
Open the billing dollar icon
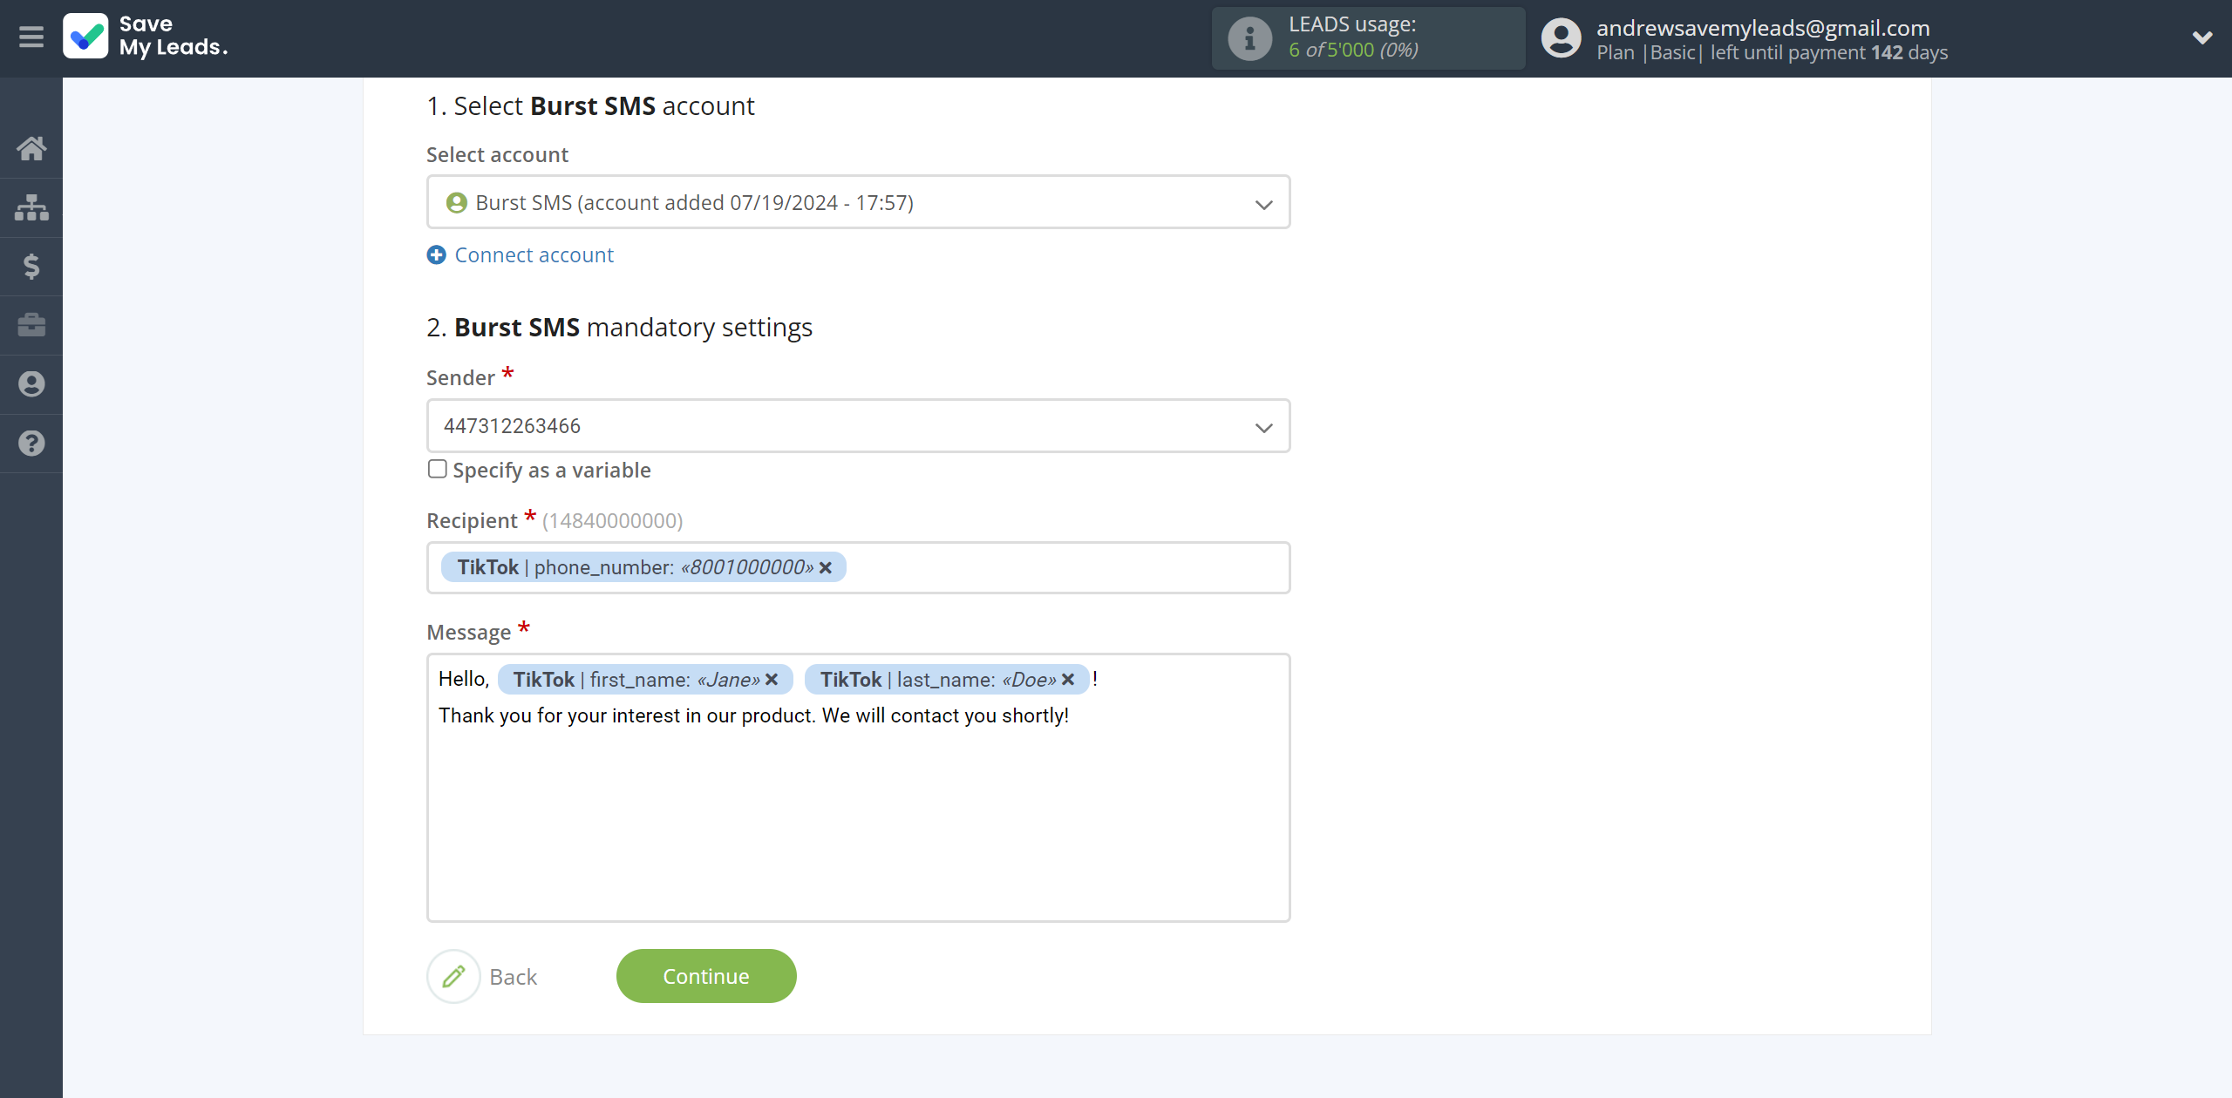coord(31,267)
